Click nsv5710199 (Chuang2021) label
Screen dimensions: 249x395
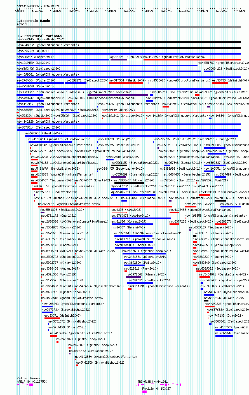tap(67, 327)
